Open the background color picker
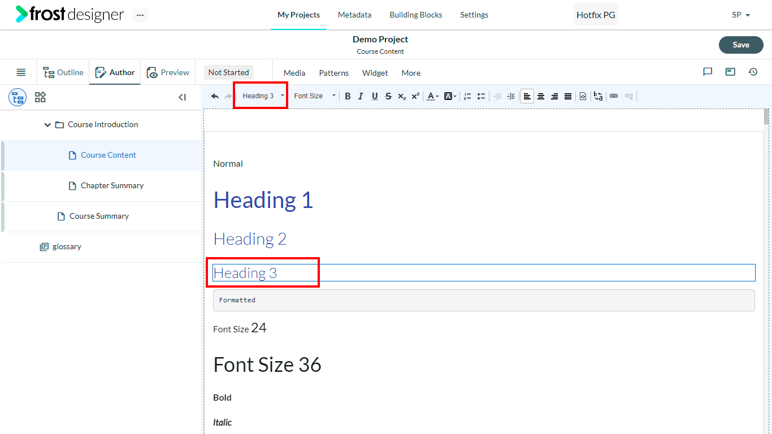This screenshot has height=434, width=772. [450, 96]
